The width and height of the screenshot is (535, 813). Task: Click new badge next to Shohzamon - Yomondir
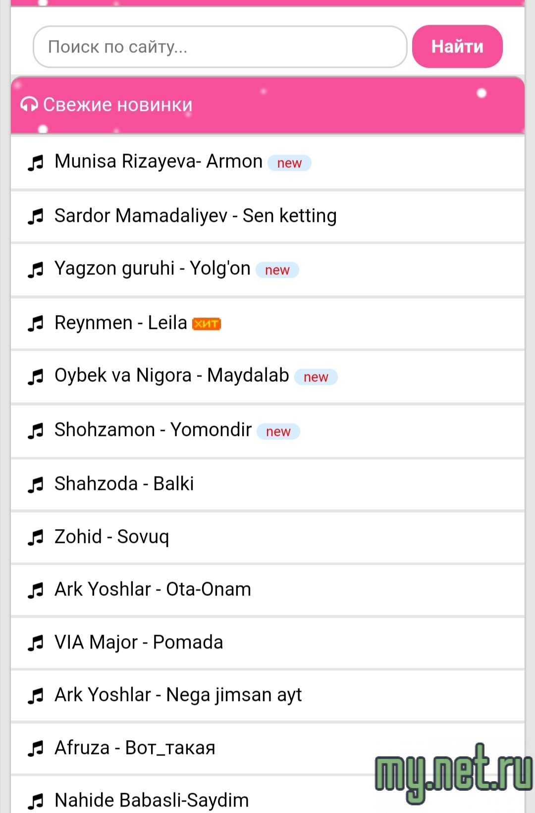tap(278, 432)
